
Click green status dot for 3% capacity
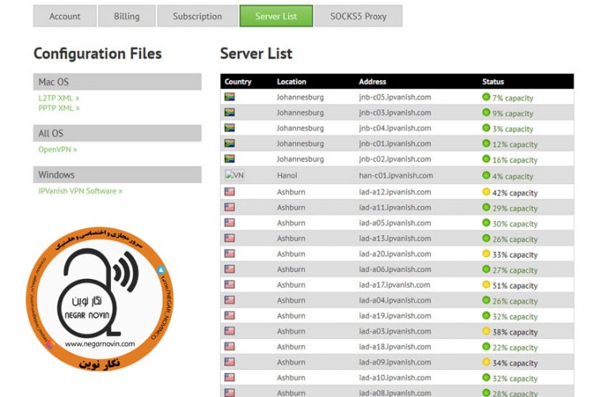(x=486, y=128)
